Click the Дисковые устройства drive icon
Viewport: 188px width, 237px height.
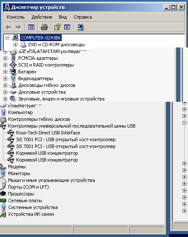(13, 92)
